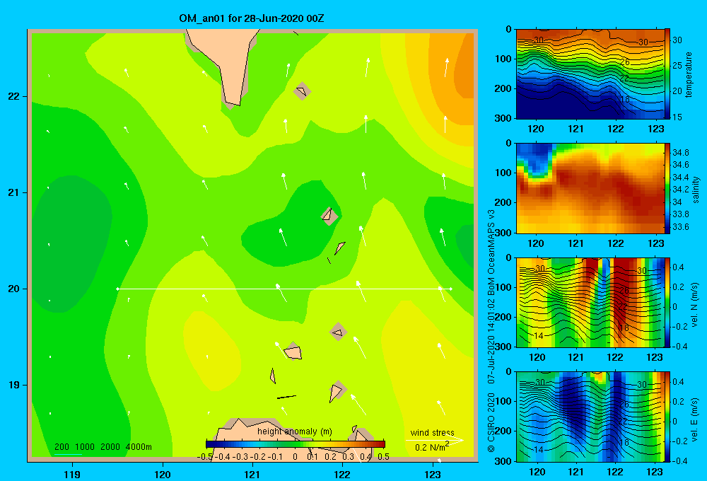This screenshot has height=481, width=707.
Task: Click the 'BoM OceanMAPS v3' vertical text
Action: (x=491, y=253)
